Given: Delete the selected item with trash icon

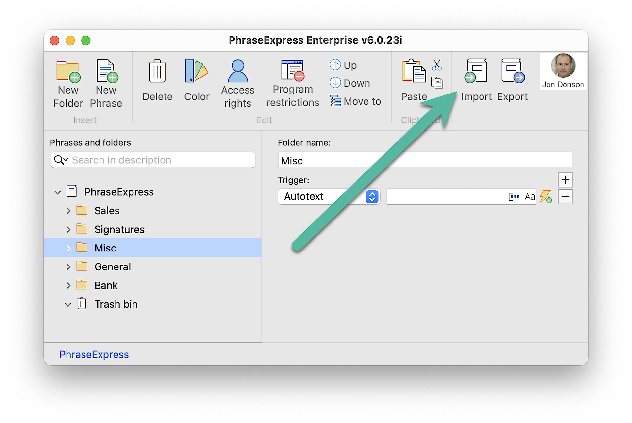Looking at the screenshot, I should click(x=157, y=81).
